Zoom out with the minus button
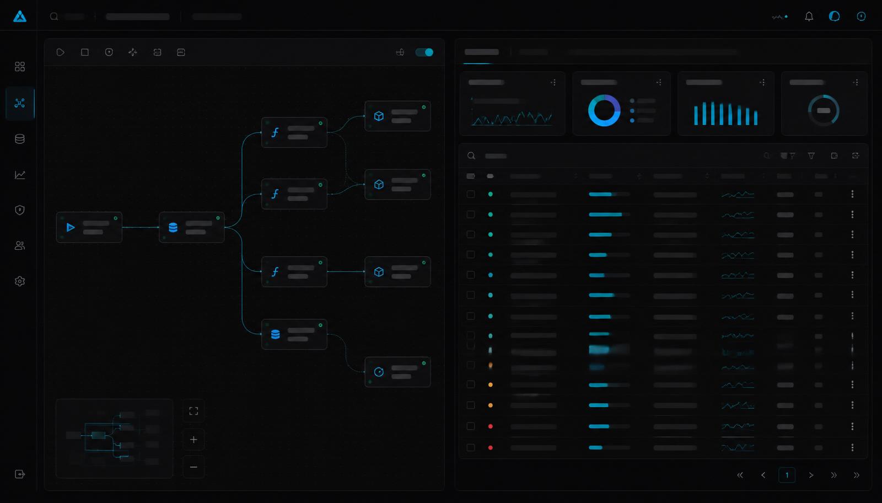Screen dimensions: 882x503 pos(193,467)
